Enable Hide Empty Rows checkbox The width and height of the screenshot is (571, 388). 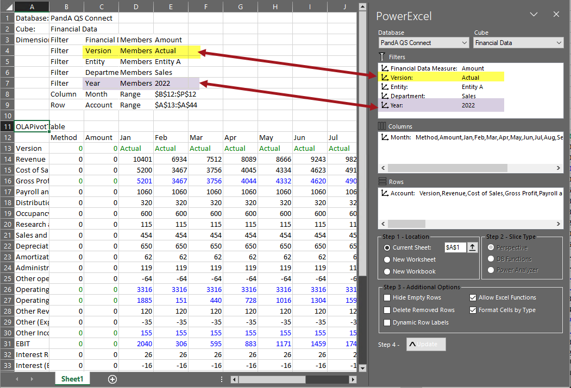[x=387, y=298]
